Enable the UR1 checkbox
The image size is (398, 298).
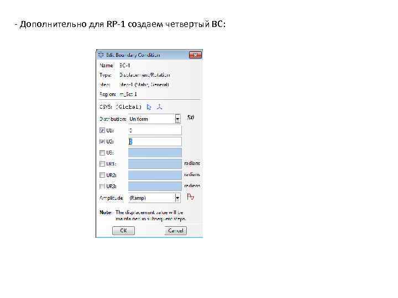tap(102, 164)
